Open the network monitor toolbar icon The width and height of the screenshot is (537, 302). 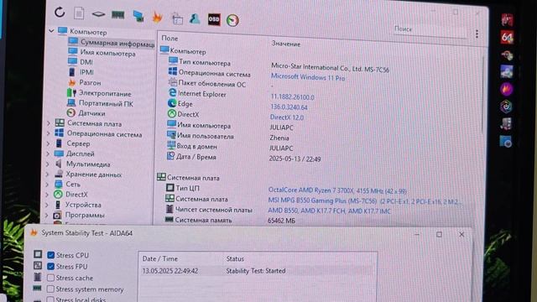click(x=138, y=16)
